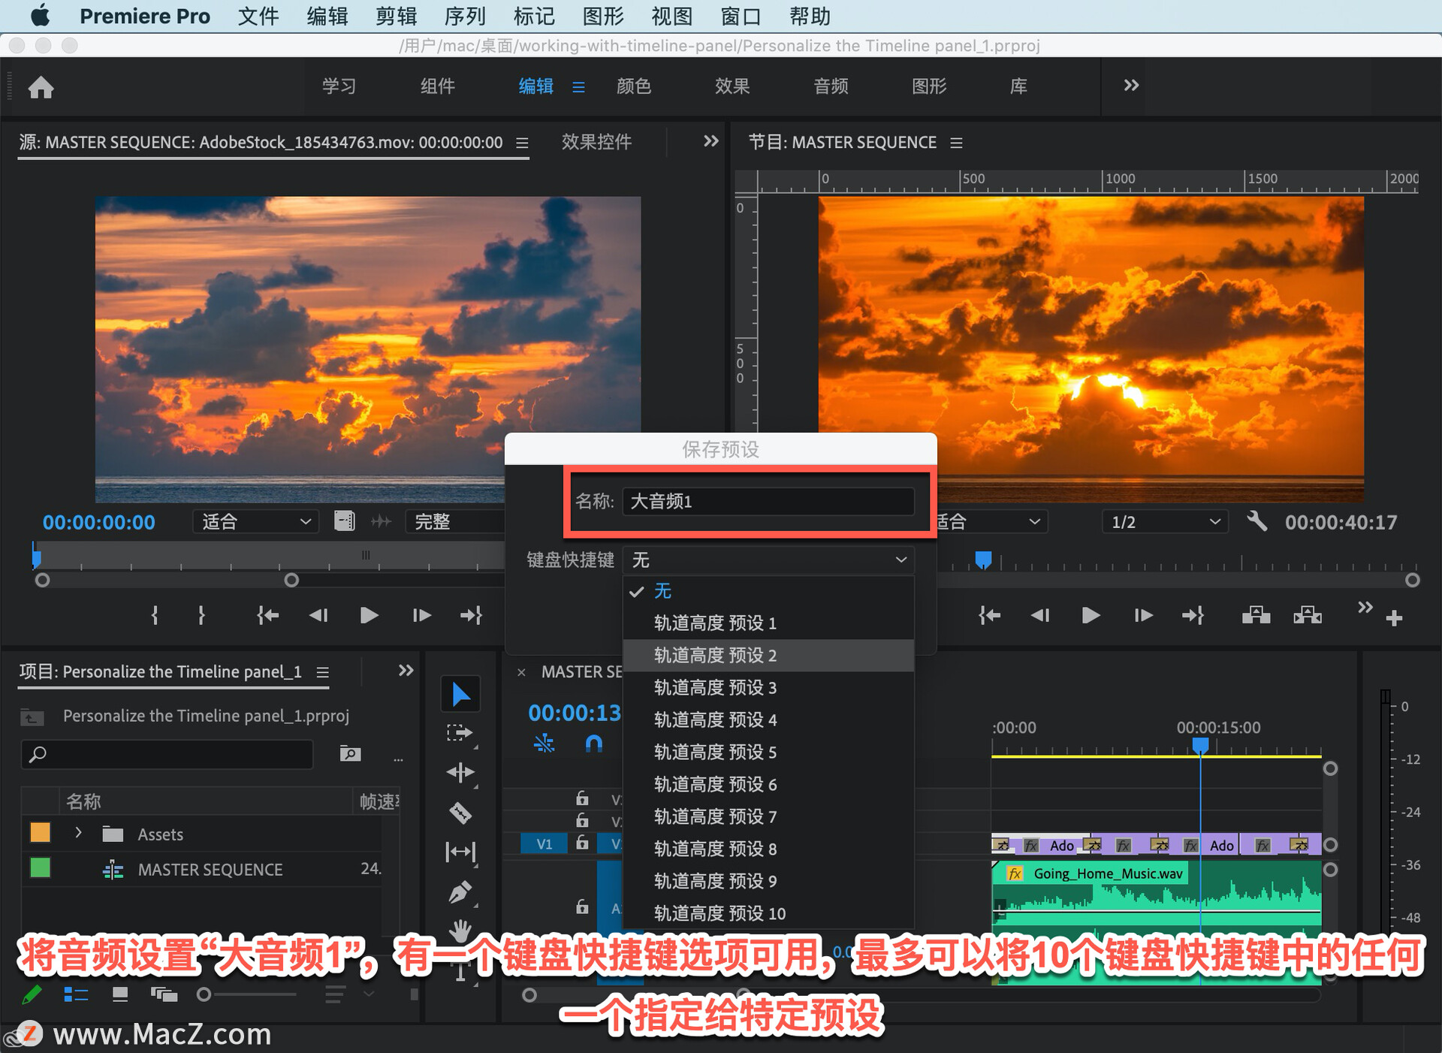
Task: Toggle lock on V1 track
Action: tap(582, 843)
